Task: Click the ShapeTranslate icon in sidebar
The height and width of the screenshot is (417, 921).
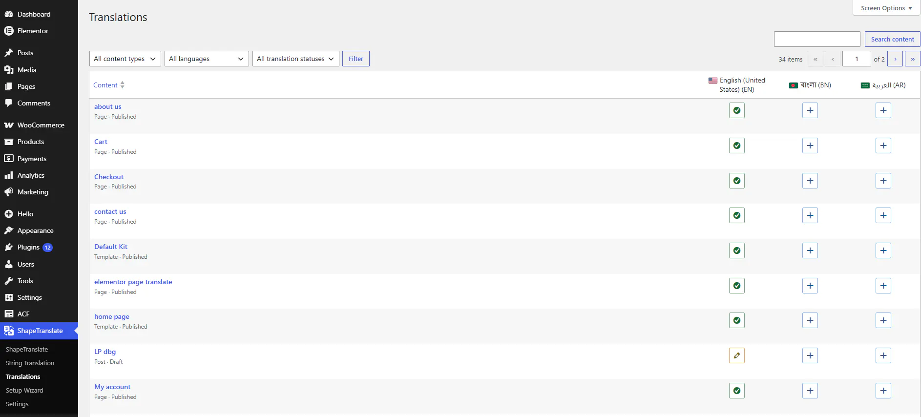Action: (x=9, y=331)
